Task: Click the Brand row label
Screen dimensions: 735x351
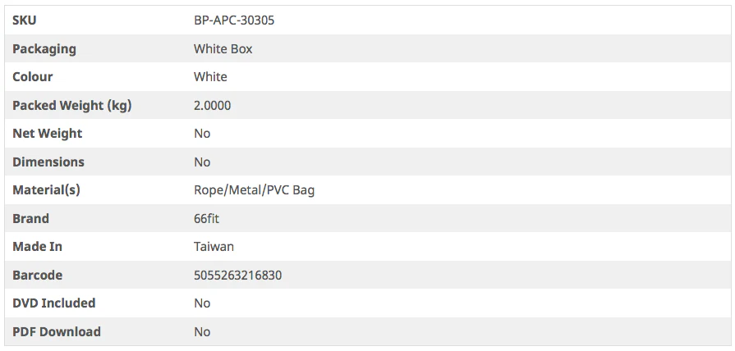Action: click(31, 219)
